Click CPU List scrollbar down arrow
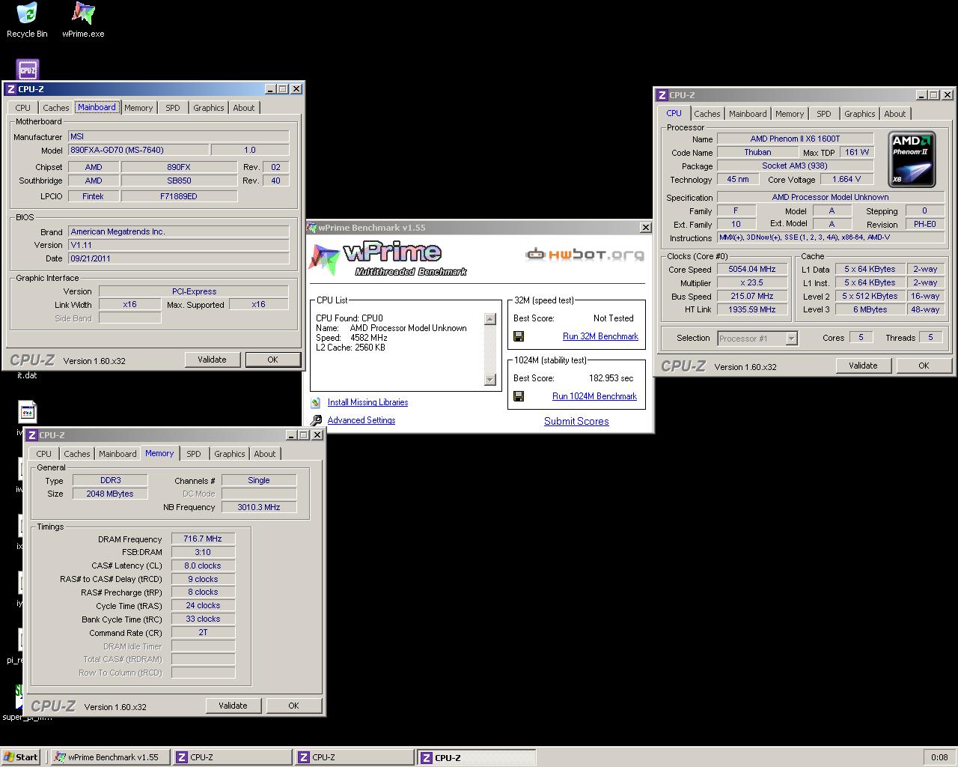The image size is (958, 767). coord(490,380)
